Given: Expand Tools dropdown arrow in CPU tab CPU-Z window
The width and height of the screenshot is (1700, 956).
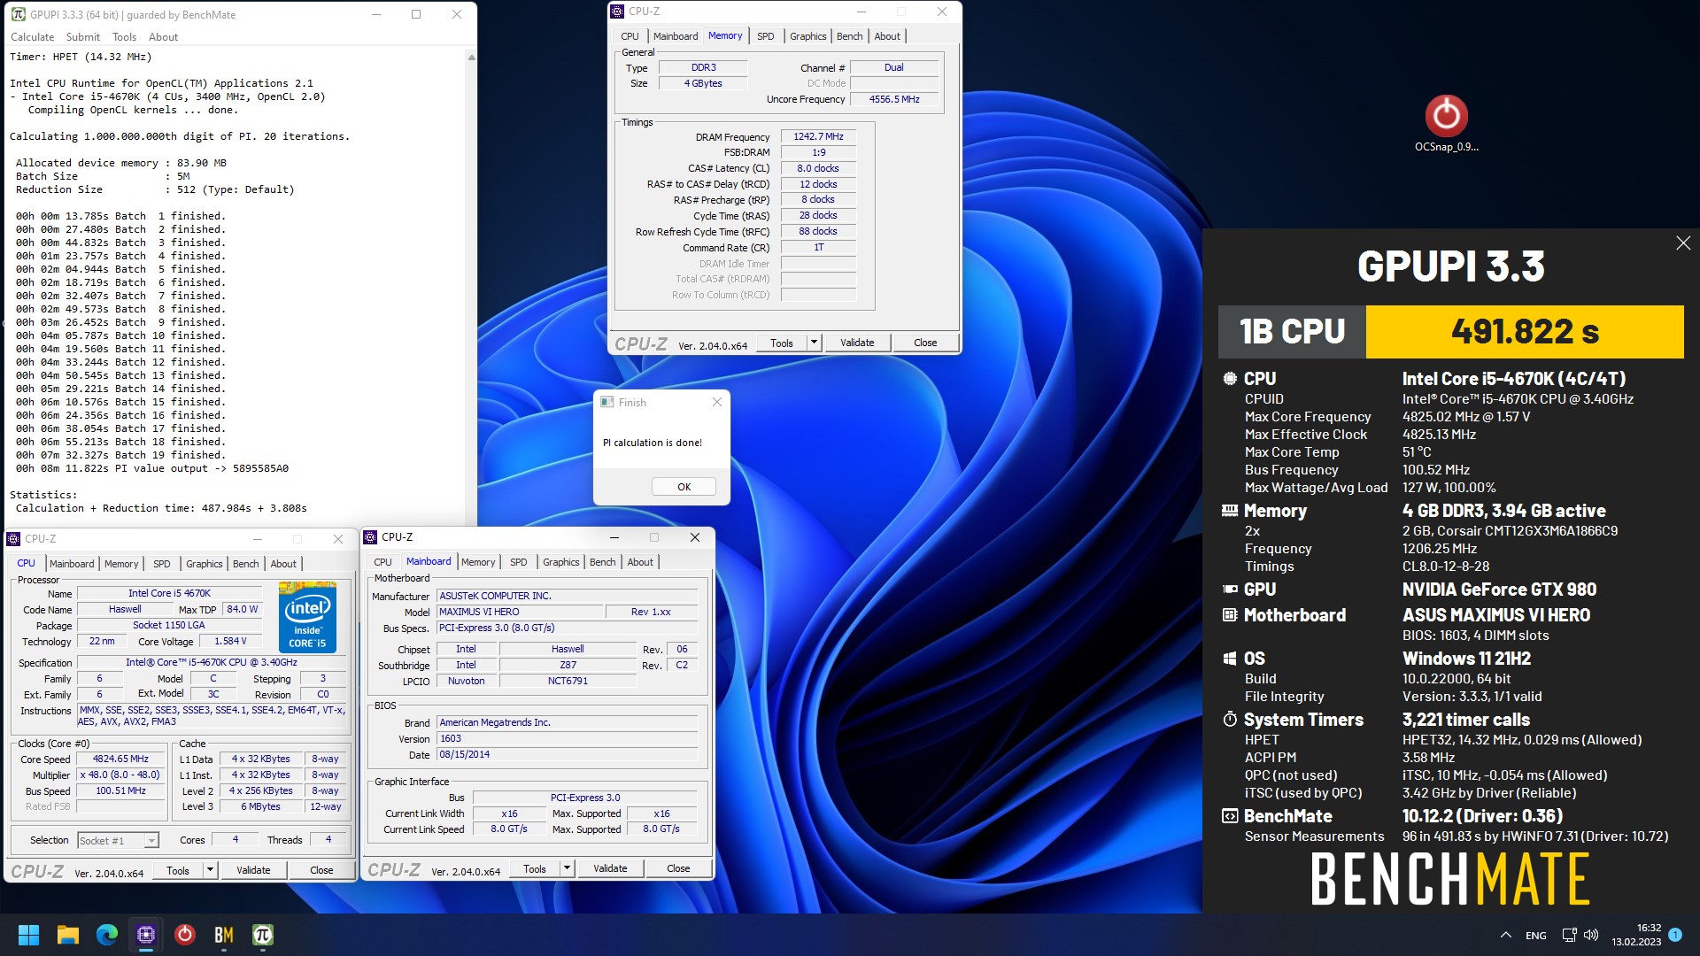Looking at the screenshot, I should [x=210, y=870].
